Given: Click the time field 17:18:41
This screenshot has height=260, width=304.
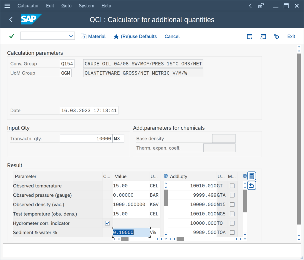Looking at the screenshot, I should point(105,110).
